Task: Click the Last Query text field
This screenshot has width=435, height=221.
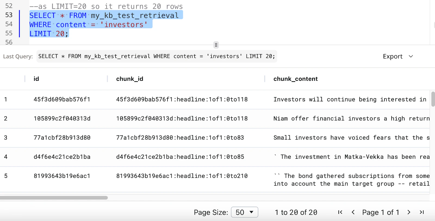Action: [x=157, y=56]
